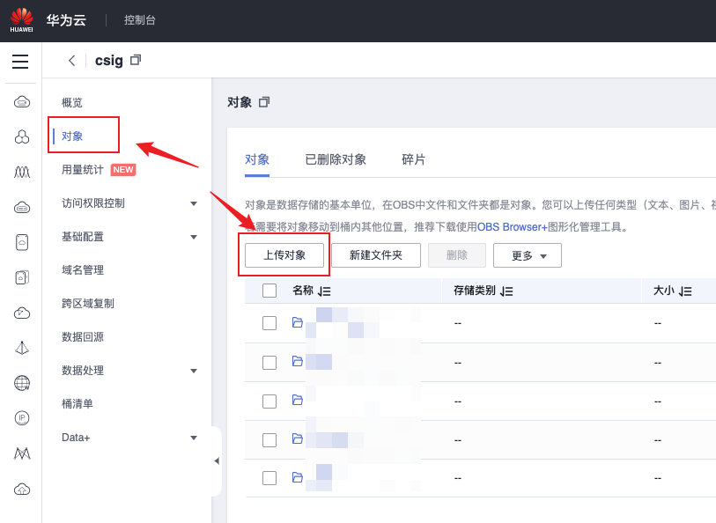This screenshot has height=523, width=716.
Task: Sort objects by 存储类别 column
Action: point(506,291)
